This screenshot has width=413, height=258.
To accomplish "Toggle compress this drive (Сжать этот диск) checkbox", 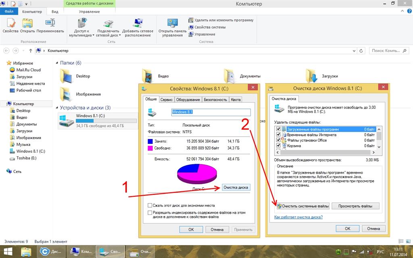I will [150, 205].
